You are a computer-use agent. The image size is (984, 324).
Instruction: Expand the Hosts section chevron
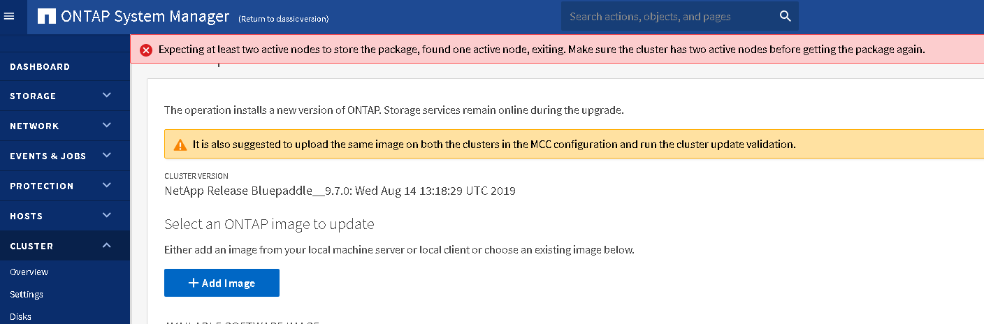107,216
